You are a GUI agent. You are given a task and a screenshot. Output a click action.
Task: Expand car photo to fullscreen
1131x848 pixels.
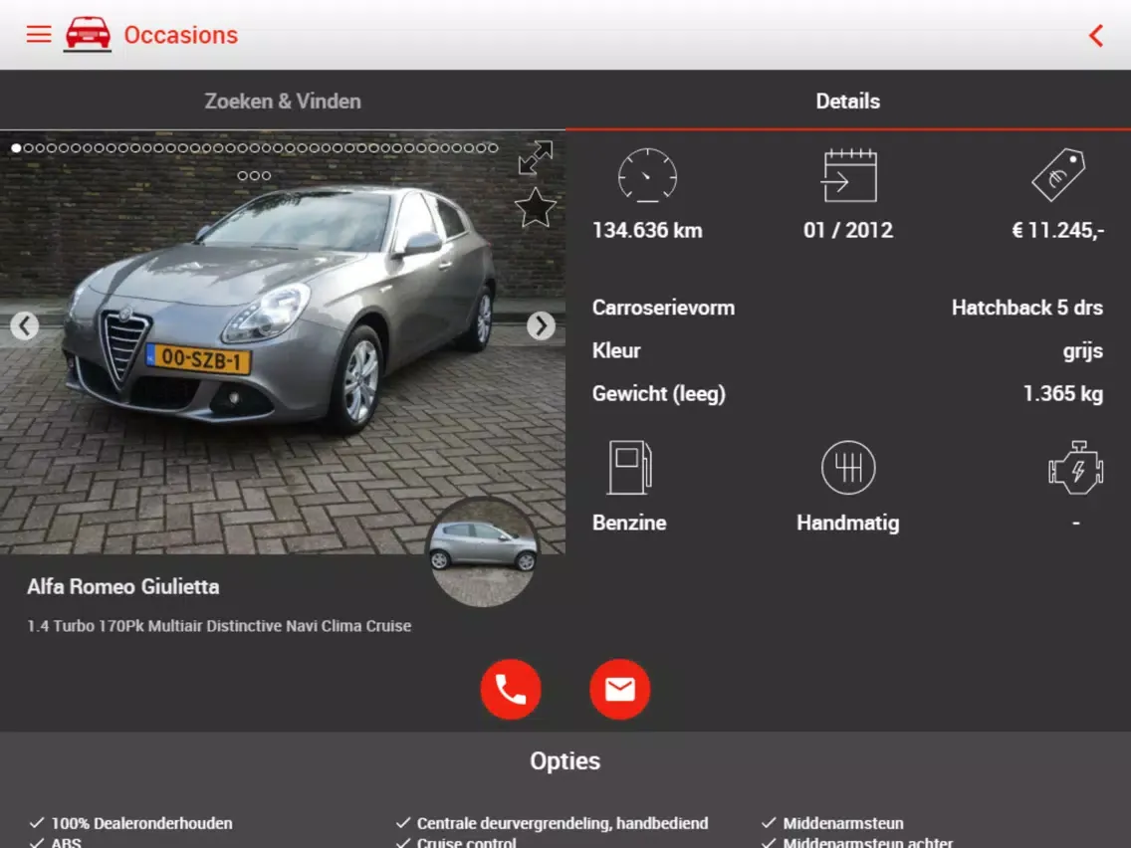point(536,158)
